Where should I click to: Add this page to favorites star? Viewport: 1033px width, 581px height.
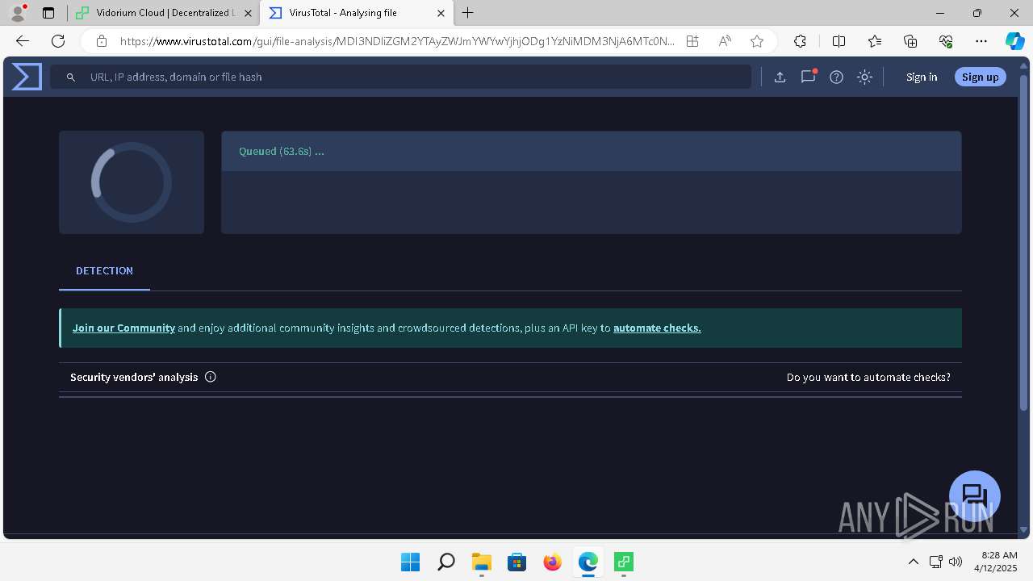[757, 41]
